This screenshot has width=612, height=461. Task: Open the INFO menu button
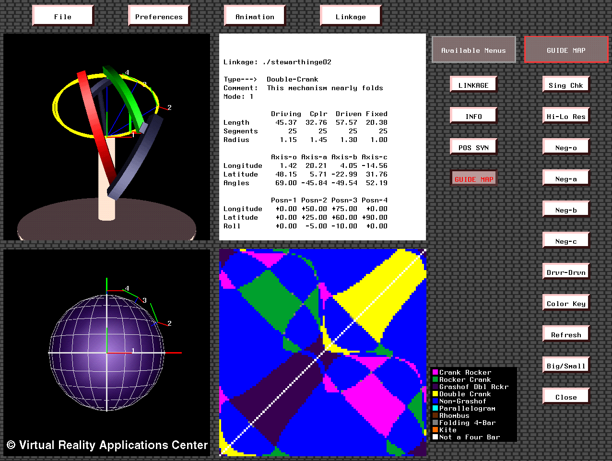(473, 116)
